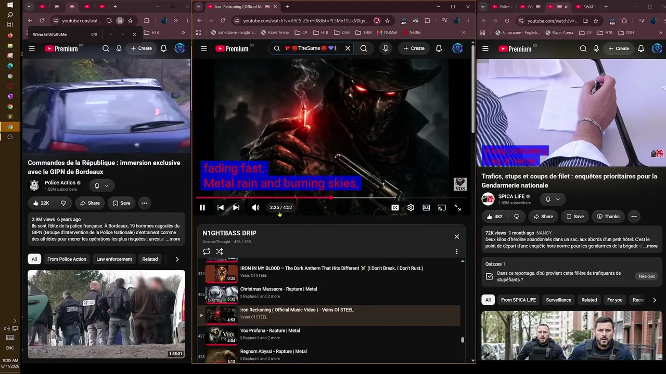Toggle shuffle for N1GHTBASS DR!P playlist

pyautogui.click(x=220, y=251)
